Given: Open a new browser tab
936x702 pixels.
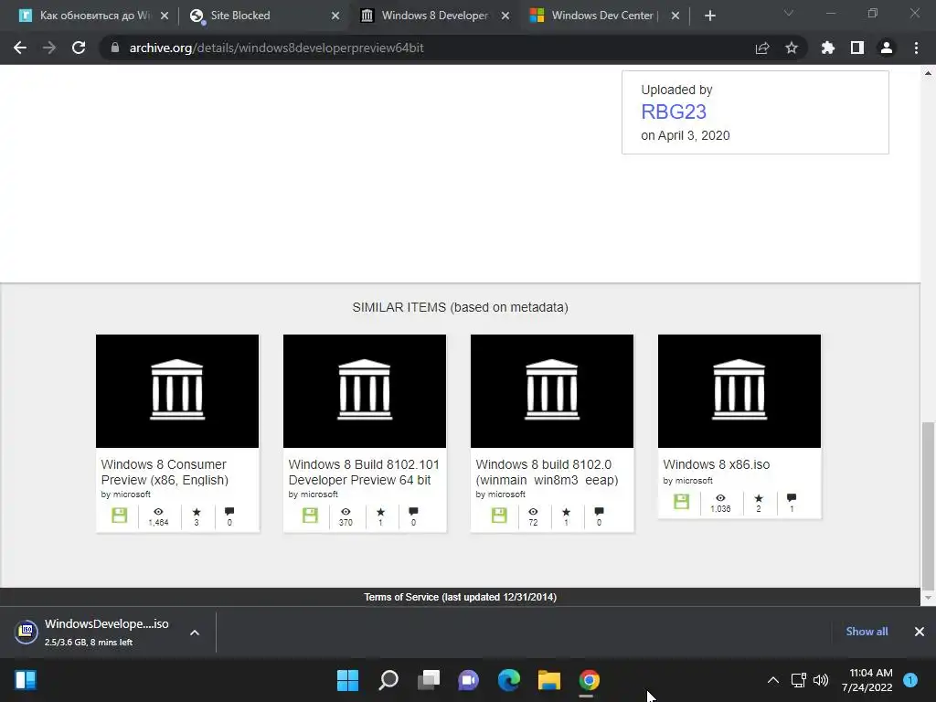Looking at the screenshot, I should pyautogui.click(x=709, y=16).
